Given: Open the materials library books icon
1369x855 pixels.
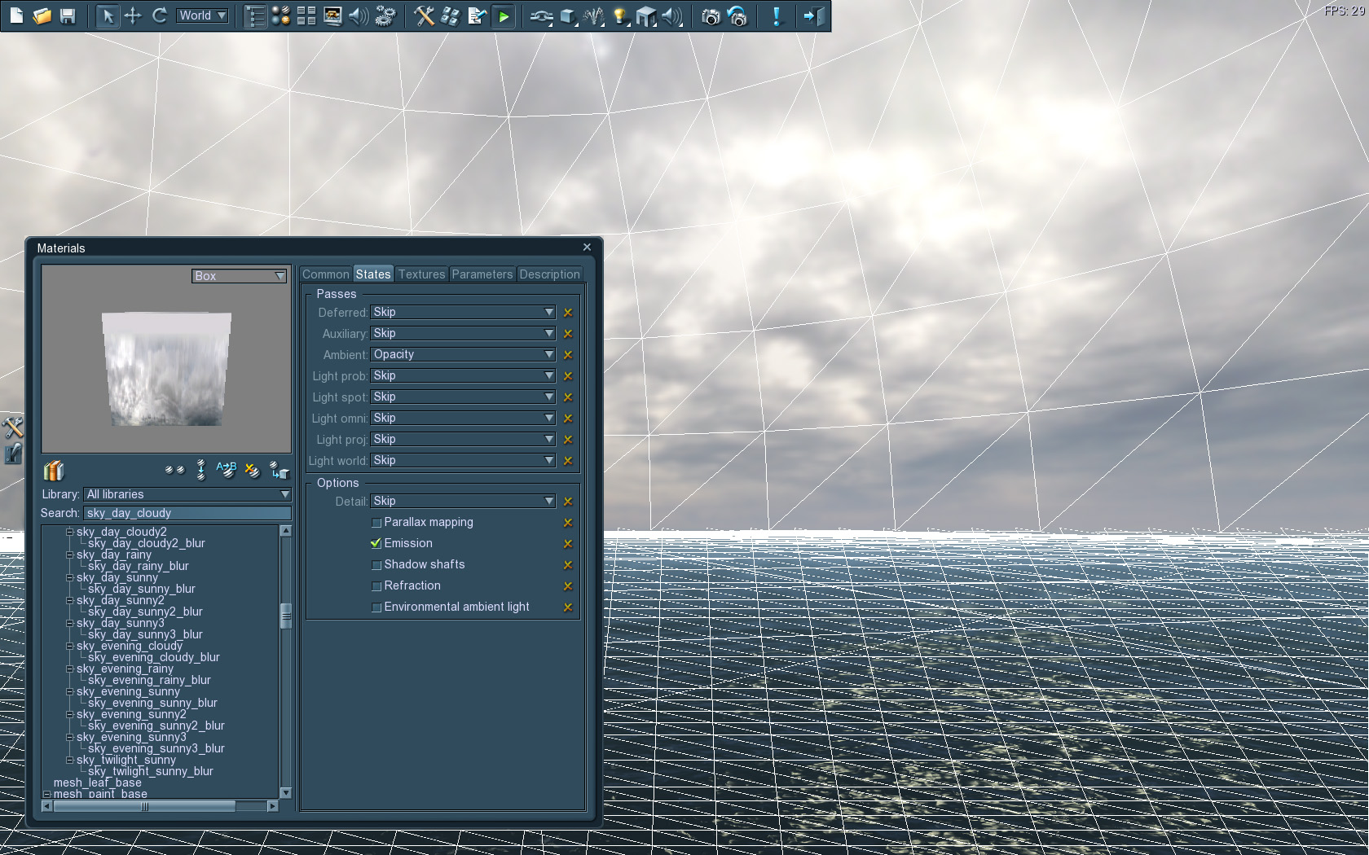Looking at the screenshot, I should pyautogui.click(x=53, y=471).
